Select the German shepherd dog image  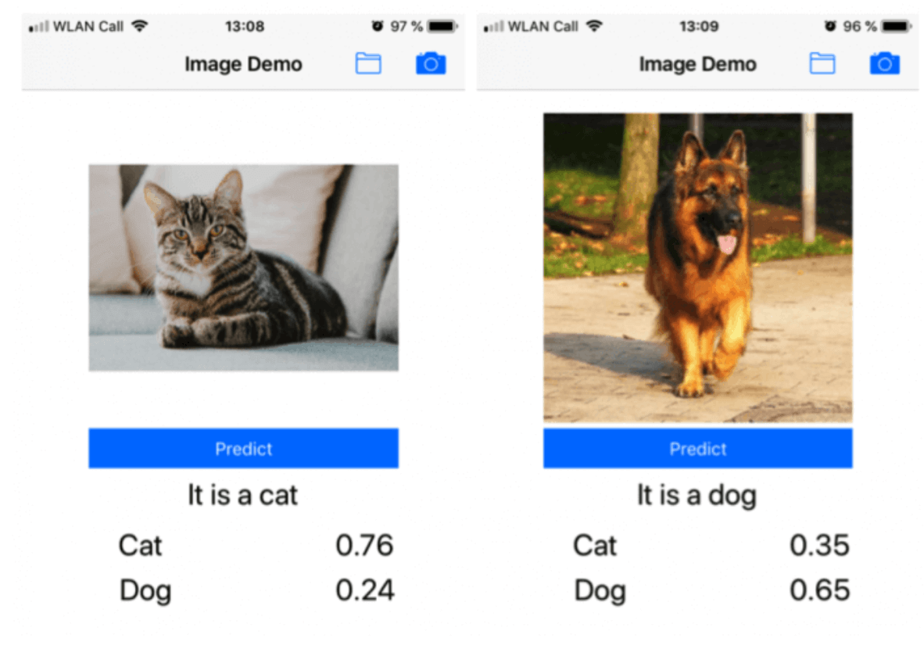[698, 267]
